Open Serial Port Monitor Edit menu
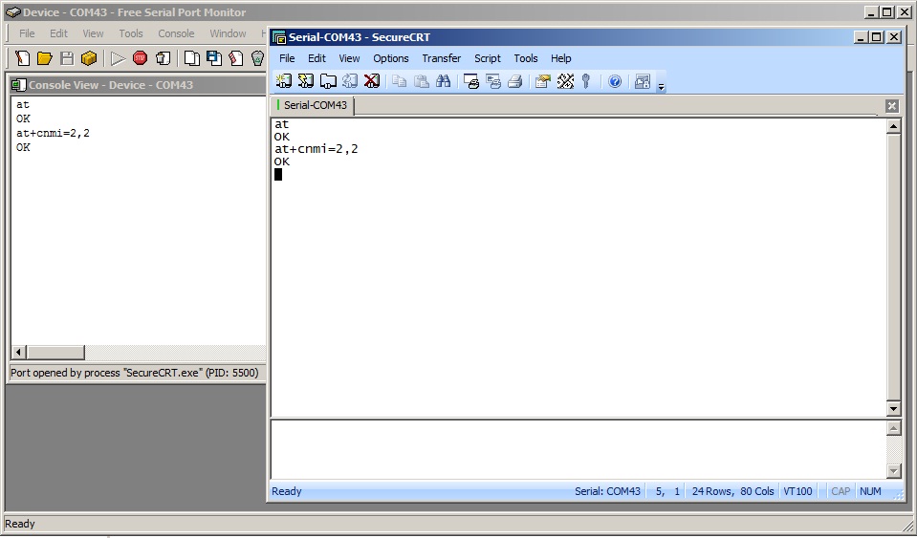Viewport: 917px width, 538px height. coord(58,33)
